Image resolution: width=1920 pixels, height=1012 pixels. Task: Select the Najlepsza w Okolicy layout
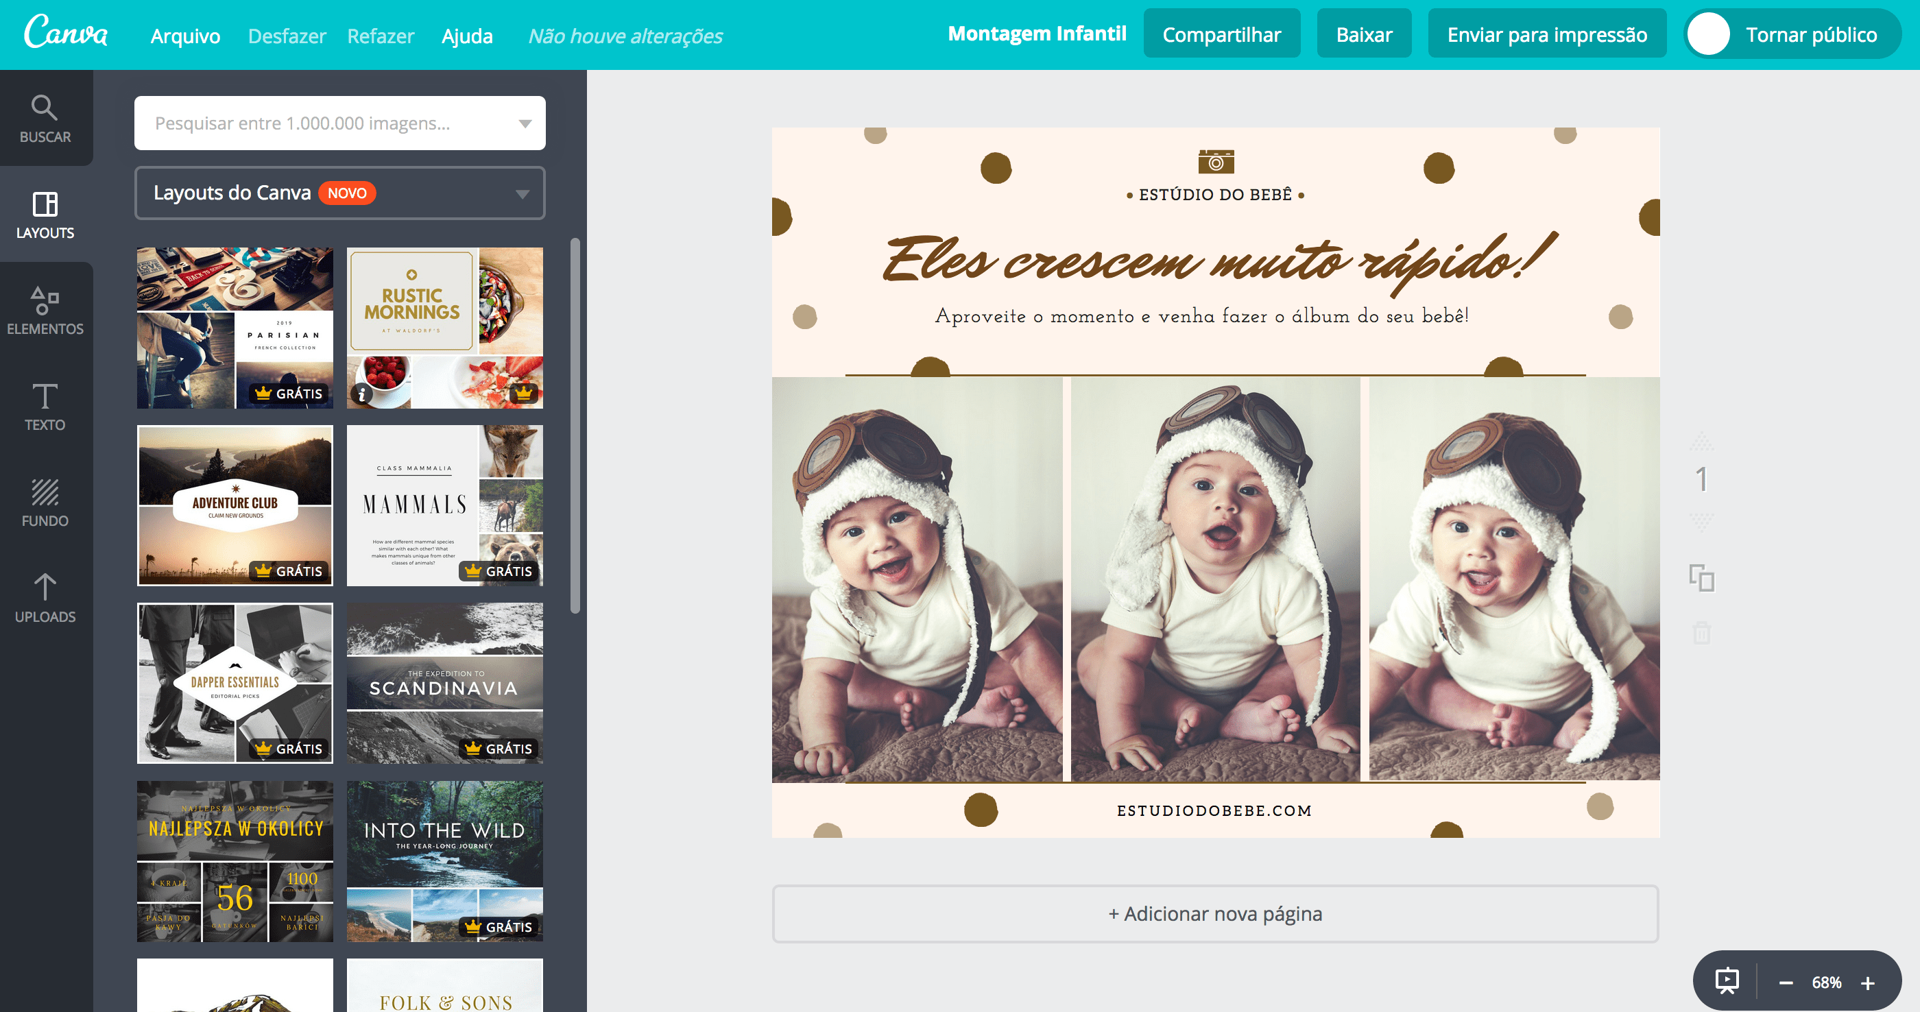pyautogui.click(x=235, y=860)
